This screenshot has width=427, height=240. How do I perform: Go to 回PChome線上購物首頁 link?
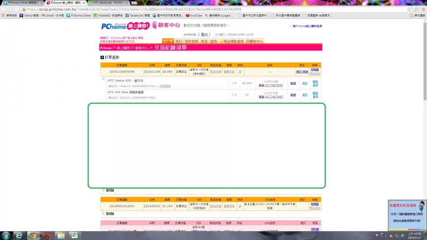(x=307, y=26)
